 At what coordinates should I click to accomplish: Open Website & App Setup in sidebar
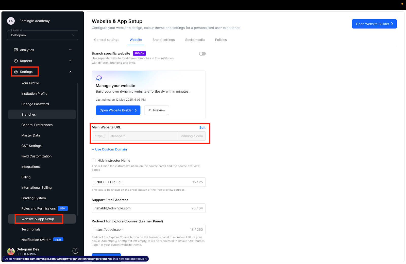pyautogui.click(x=42, y=219)
